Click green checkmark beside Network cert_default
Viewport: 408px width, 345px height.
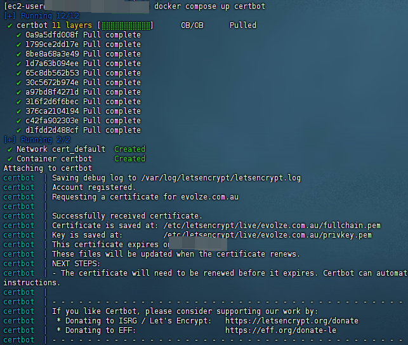(10, 149)
